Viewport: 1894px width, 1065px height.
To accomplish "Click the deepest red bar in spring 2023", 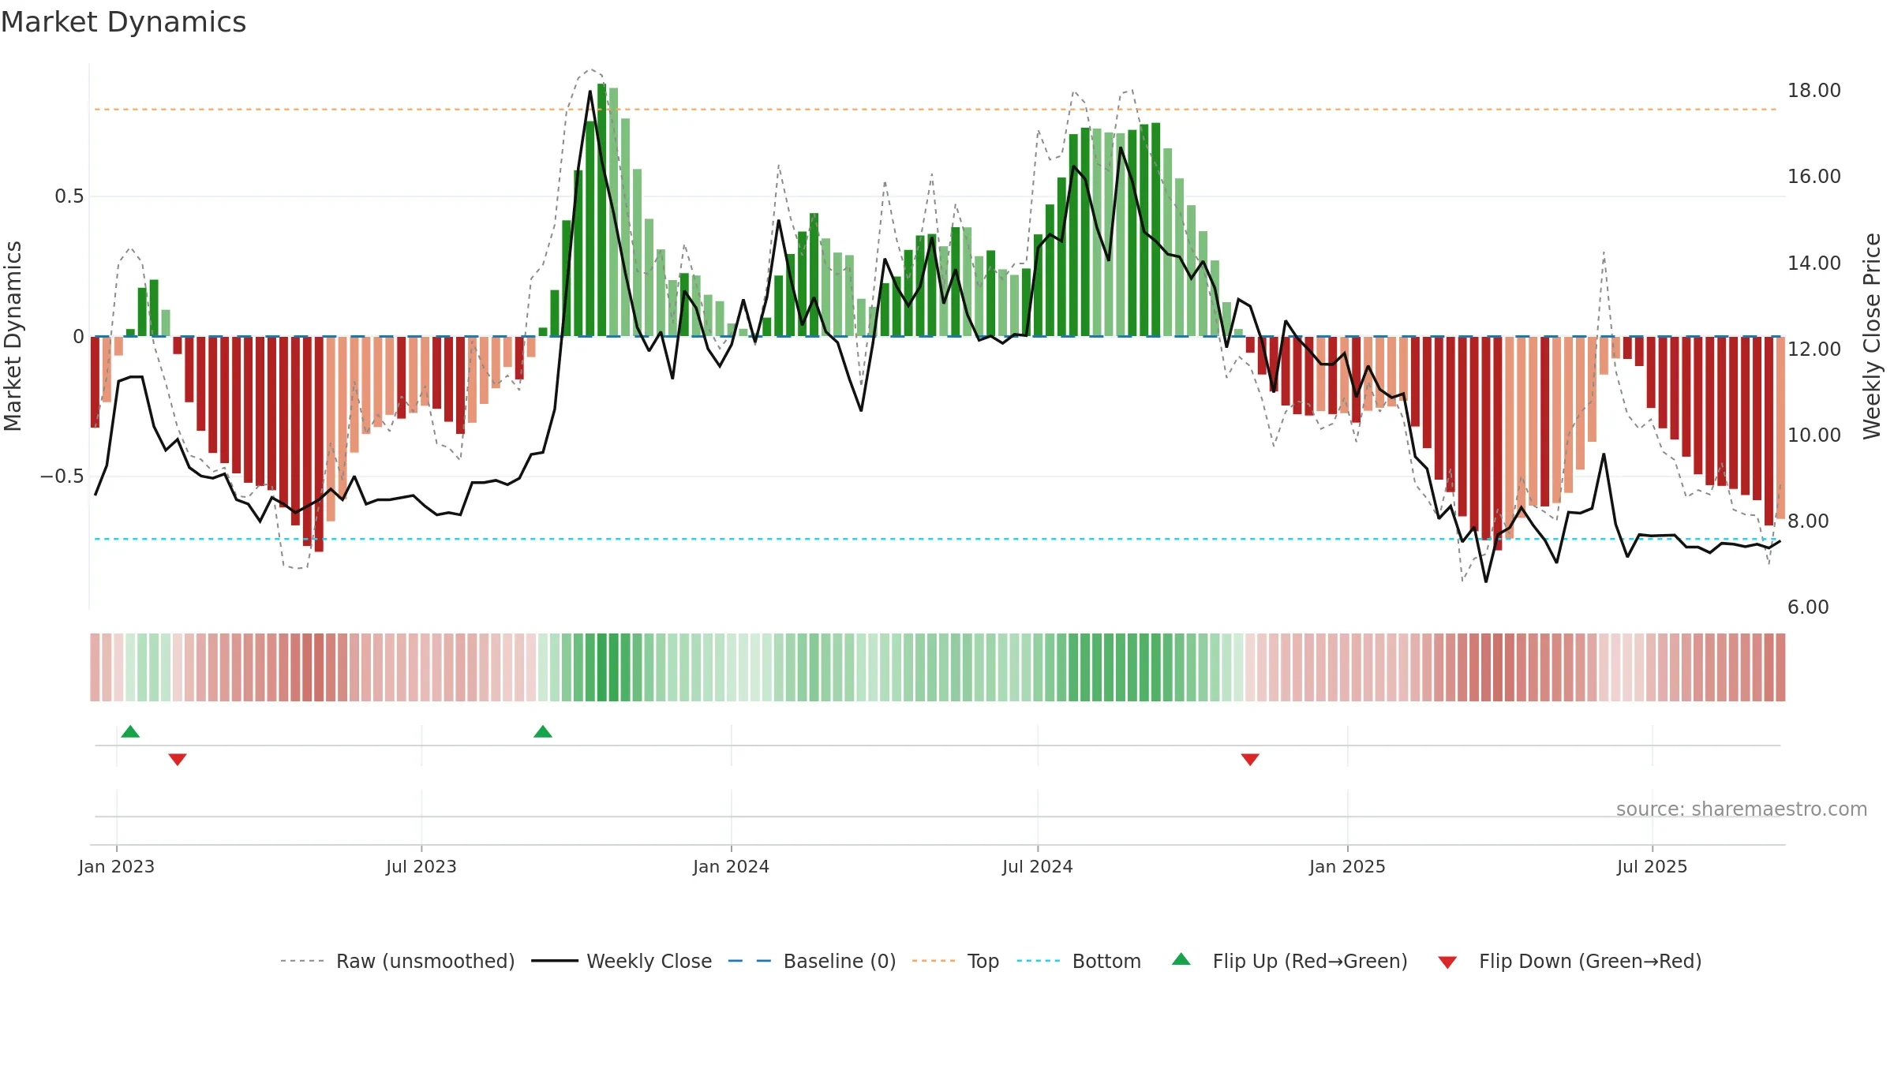I will click(x=319, y=444).
